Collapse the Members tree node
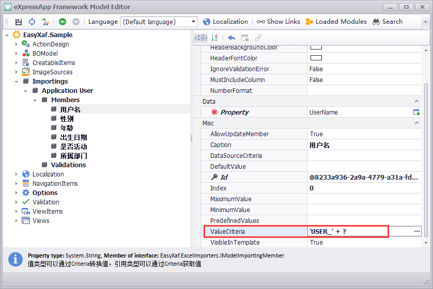Screen dimensions: 433x289 35,100
